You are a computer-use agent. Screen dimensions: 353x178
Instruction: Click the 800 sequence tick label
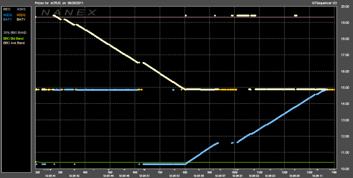click(x=185, y=172)
